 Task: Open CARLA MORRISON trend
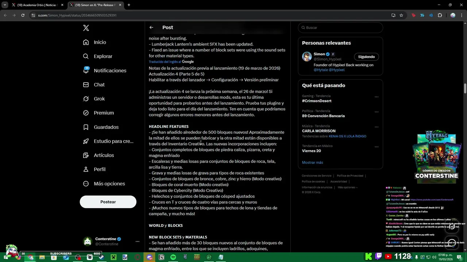tap(319, 131)
